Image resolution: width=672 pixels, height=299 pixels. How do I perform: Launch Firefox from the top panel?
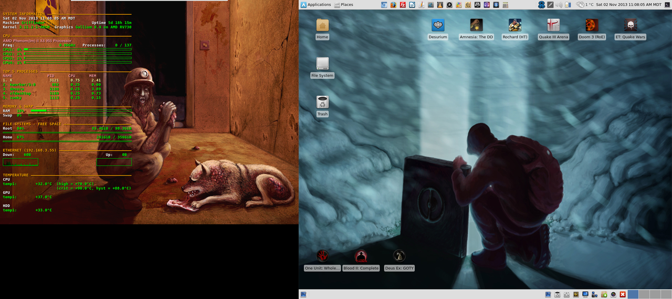click(x=393, y=5)
